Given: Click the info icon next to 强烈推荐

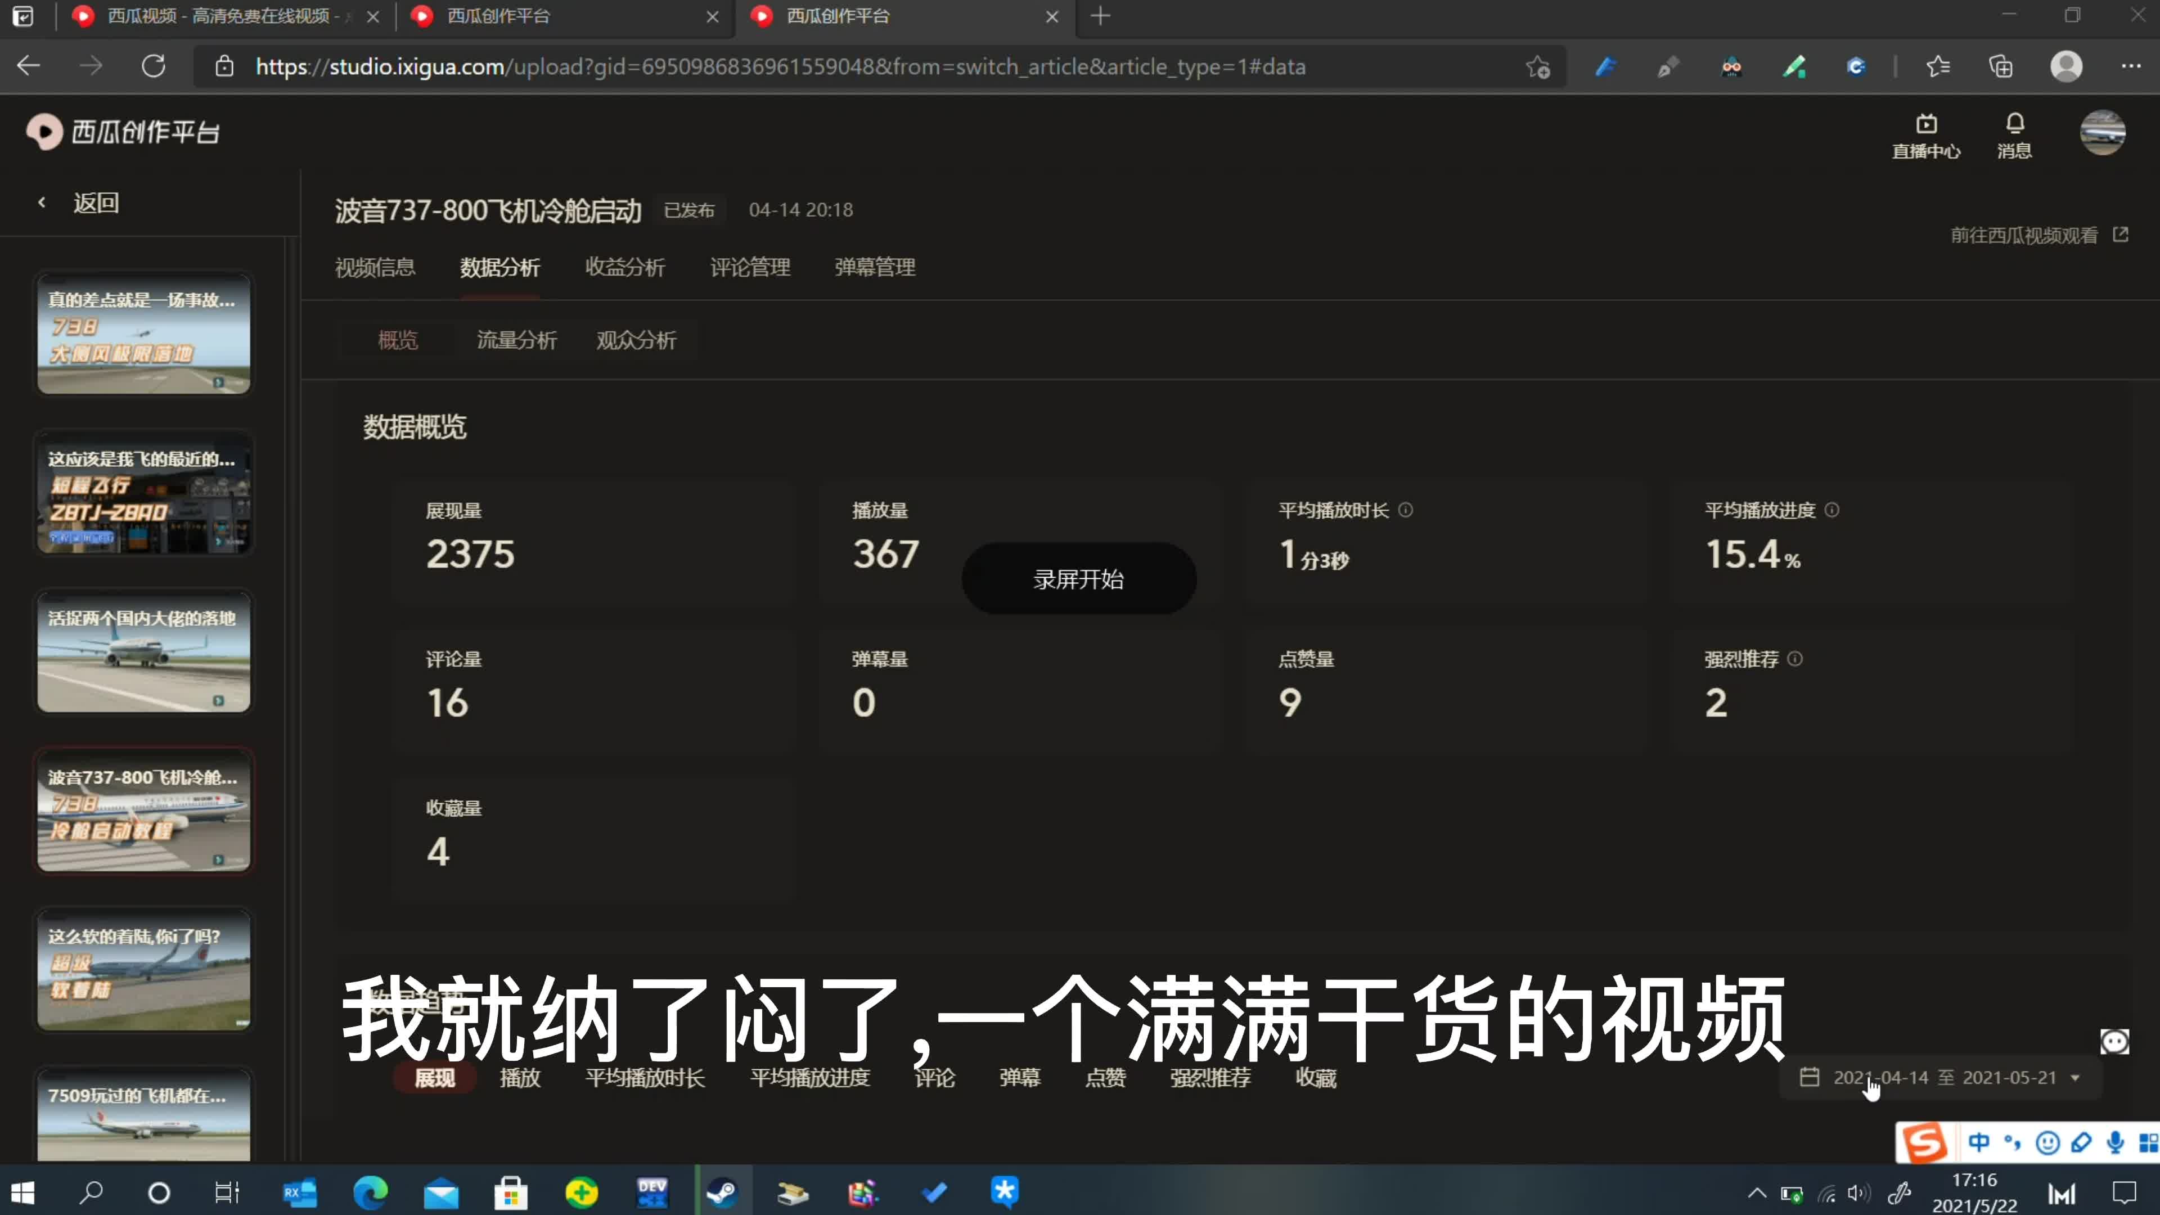Looking at the screenshot, I should pyautogui.click(x=1794, y=659).
